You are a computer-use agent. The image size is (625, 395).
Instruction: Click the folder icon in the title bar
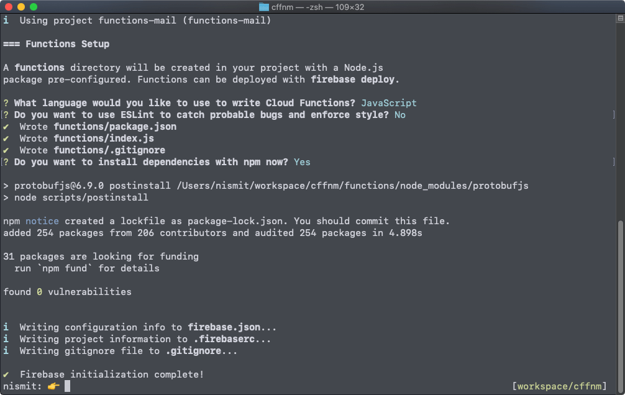(x=264, y=7)
